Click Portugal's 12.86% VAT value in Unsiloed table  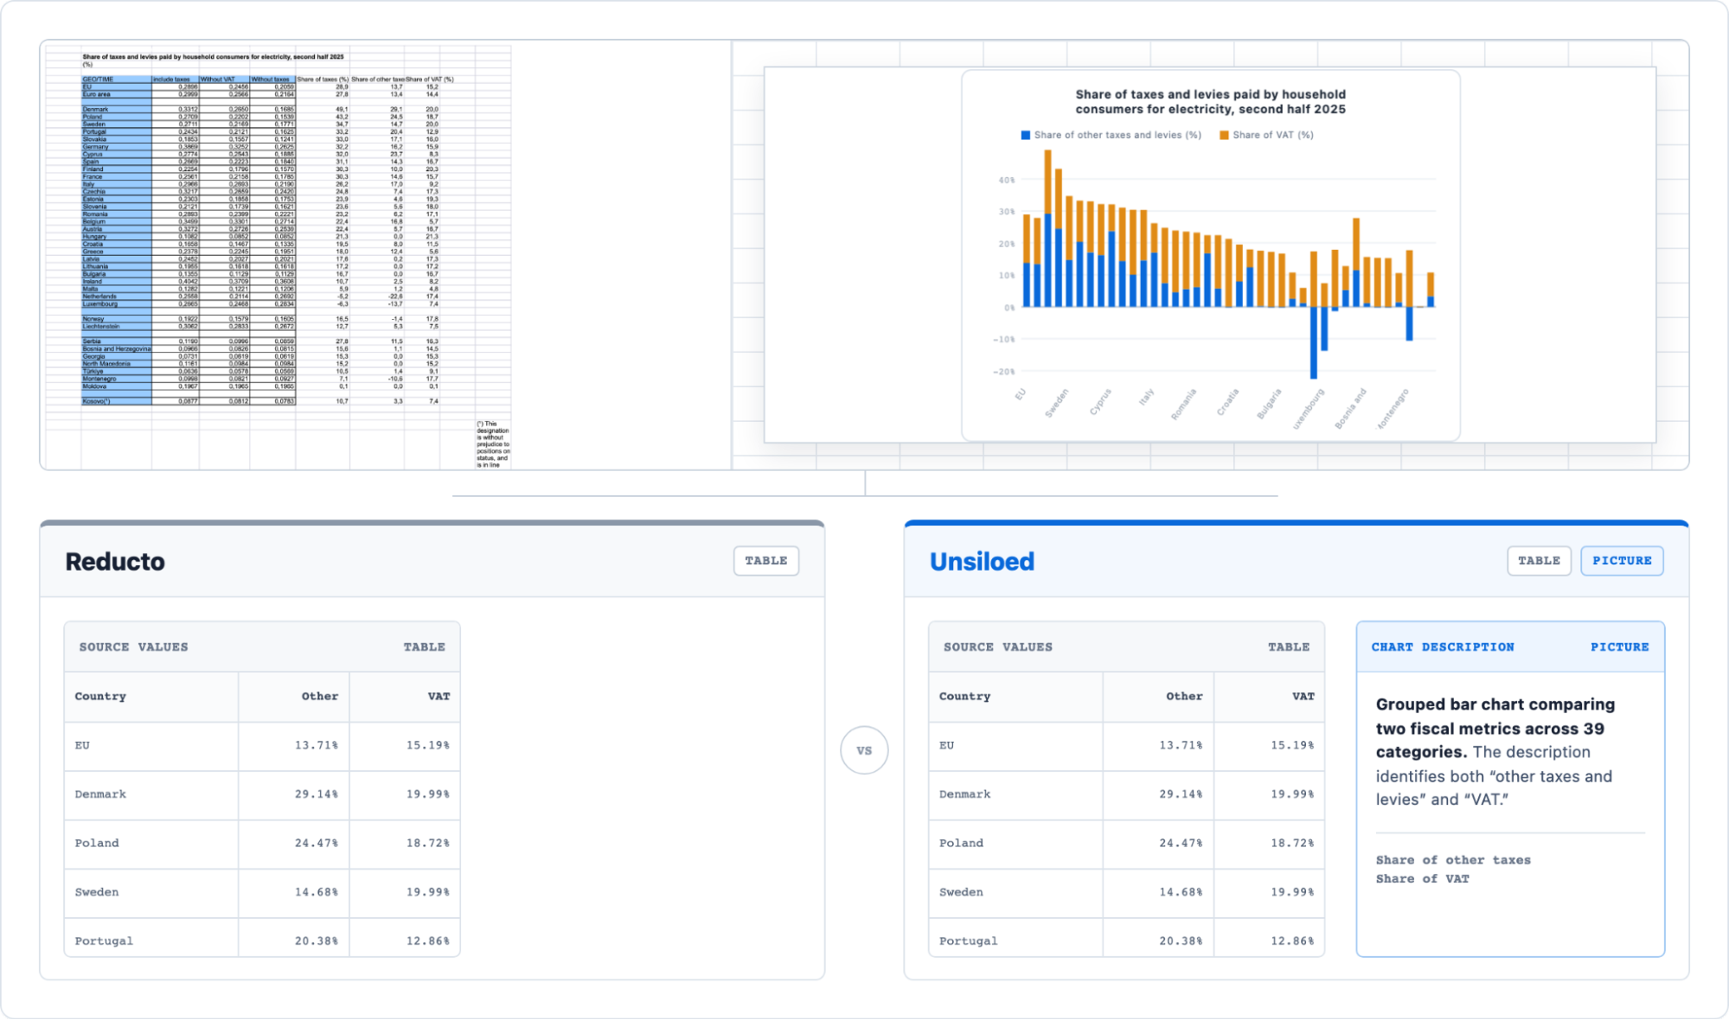[1292, 941]
